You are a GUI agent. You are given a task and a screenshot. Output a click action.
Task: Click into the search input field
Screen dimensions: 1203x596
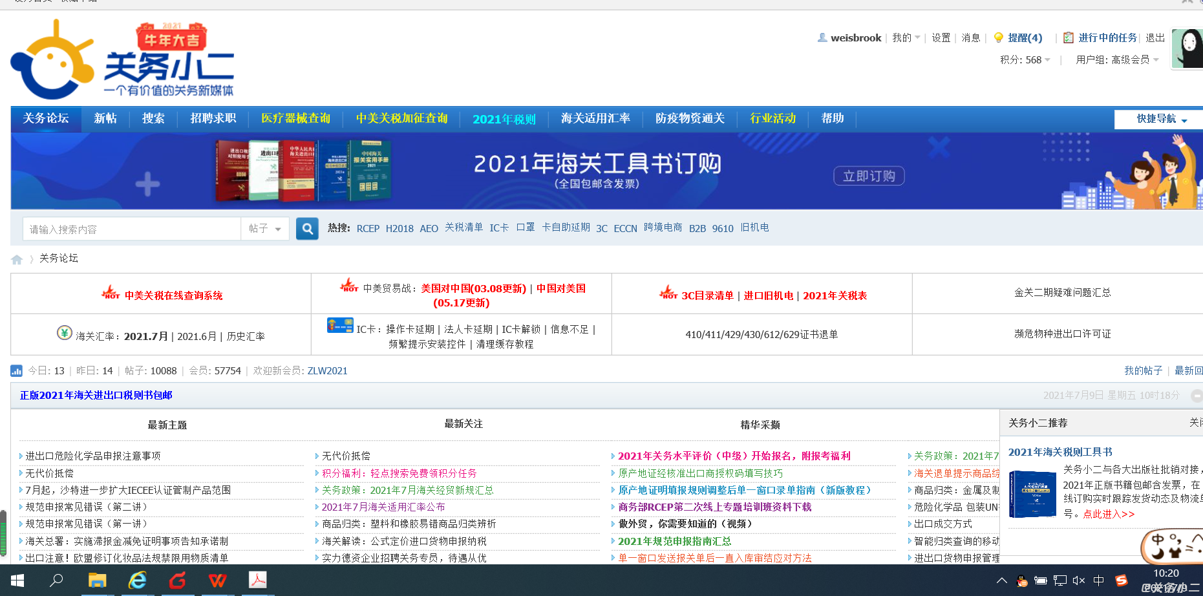(x=132, y=229)
